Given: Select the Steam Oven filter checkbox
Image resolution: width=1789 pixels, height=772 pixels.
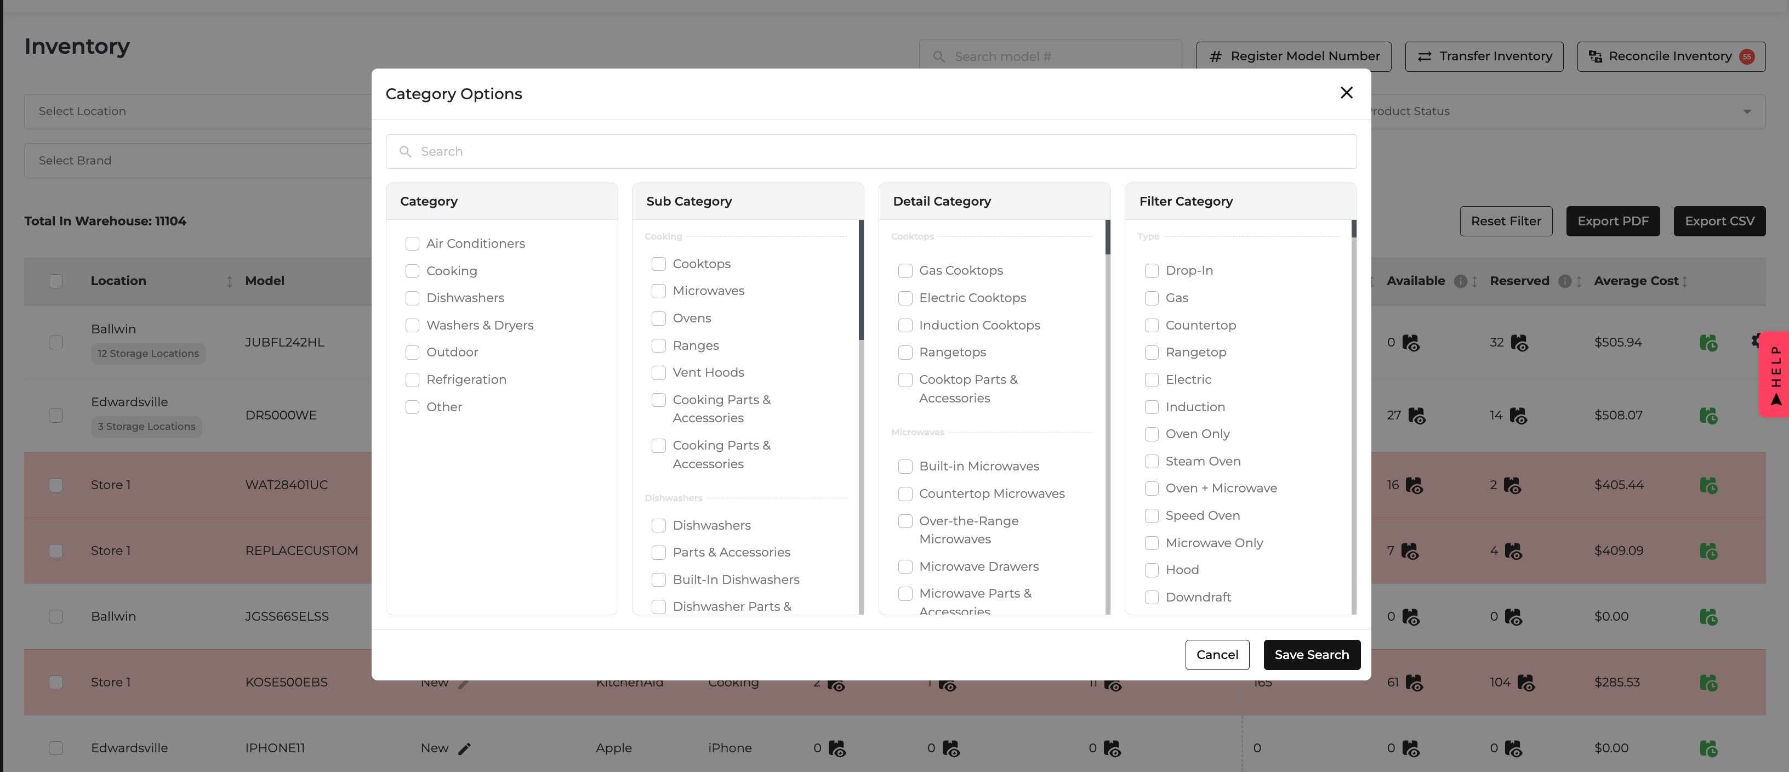Looking at the screenshot, I should [1152, 462].
